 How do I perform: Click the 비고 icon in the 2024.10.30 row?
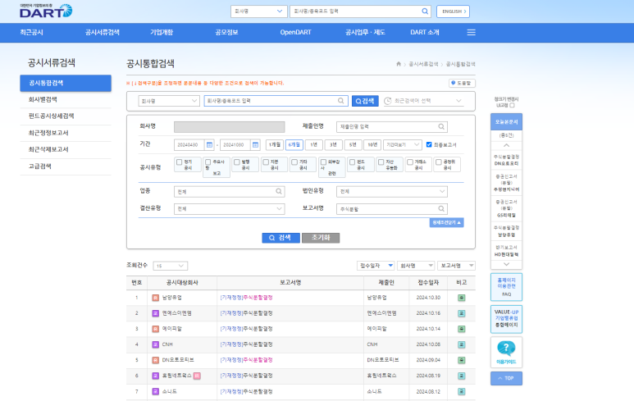461,298
